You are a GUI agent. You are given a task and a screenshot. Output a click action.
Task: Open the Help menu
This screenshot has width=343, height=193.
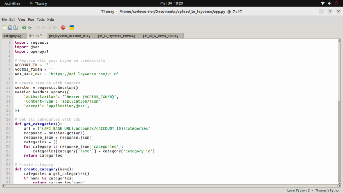[x=51, y=19]
